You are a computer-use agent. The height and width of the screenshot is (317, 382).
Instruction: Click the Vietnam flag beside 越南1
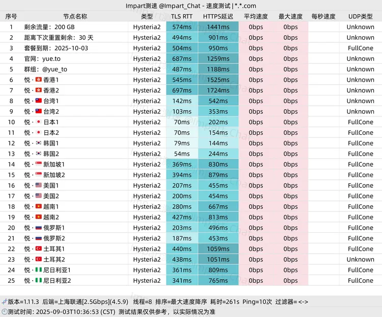pyautogui.click(x=39, y=207)
